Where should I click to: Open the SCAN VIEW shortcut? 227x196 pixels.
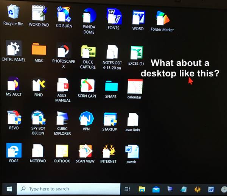[86, 151]
